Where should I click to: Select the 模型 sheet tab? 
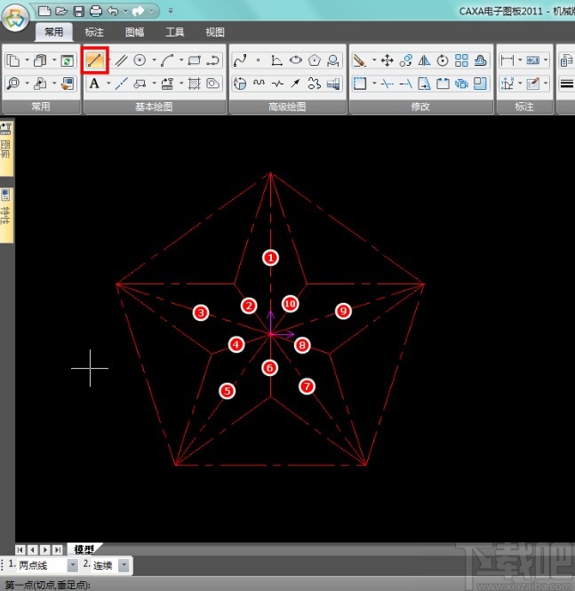click(84, 549)
